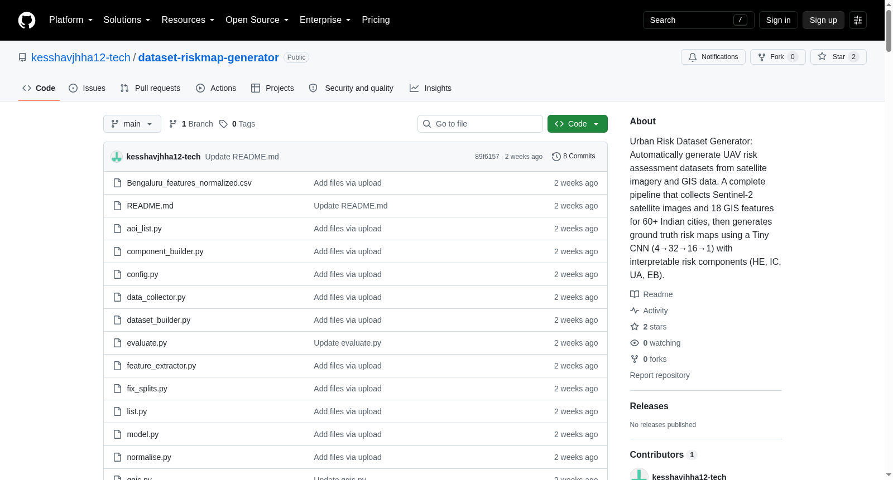Screen dimensions: 893x480
Task: Open the Projects tab
Action: [272, 88]
